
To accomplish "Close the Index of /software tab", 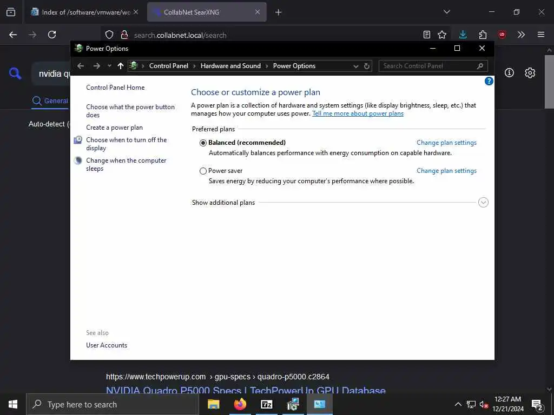I will tap(136, 12).
